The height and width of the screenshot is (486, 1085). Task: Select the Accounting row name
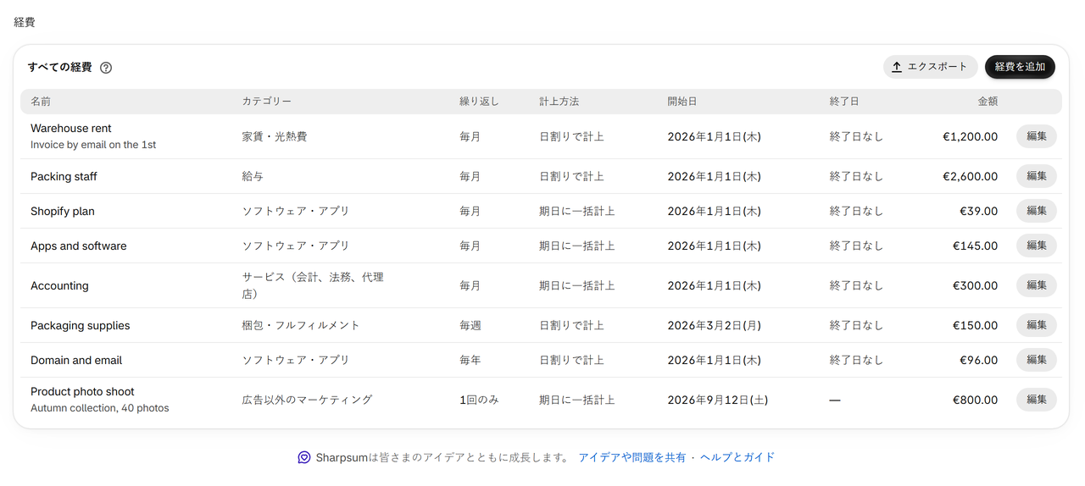pos(59,286)
